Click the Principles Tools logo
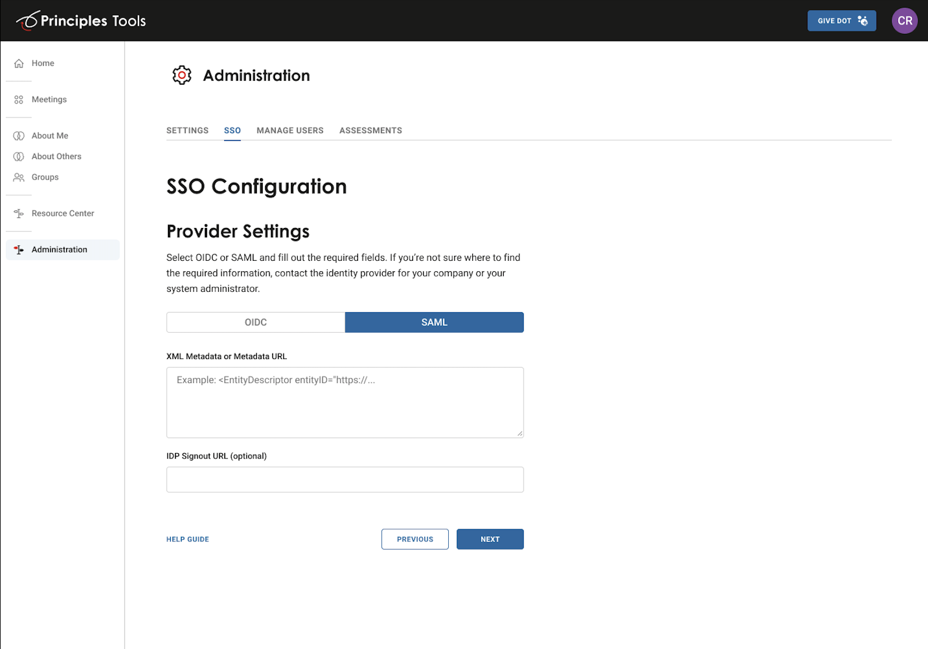This screenshot has height=649, width=928. pos(81,20)
